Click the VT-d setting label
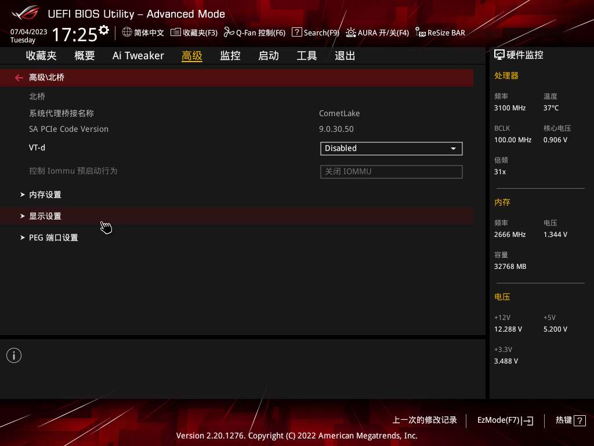Screen dimensions: 594x446 37,148
